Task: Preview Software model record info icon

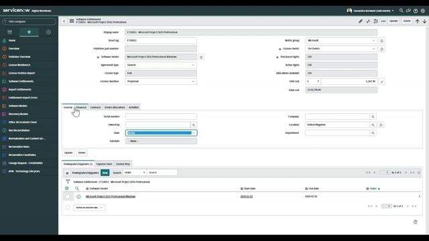Action: (x=201, y=57)
